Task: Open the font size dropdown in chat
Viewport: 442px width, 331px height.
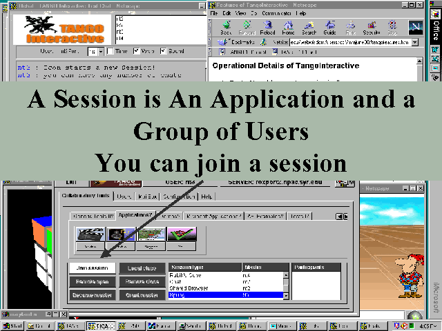Action: pyautogui.click(x=101, y=52)
